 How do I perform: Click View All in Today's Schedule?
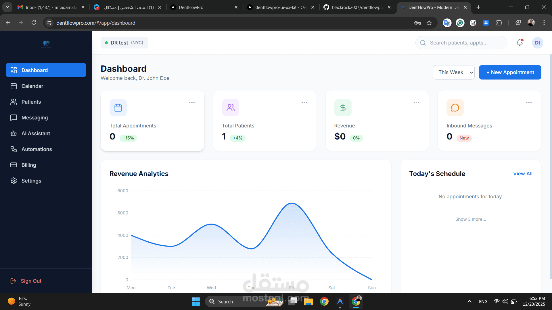click(523, 173)
